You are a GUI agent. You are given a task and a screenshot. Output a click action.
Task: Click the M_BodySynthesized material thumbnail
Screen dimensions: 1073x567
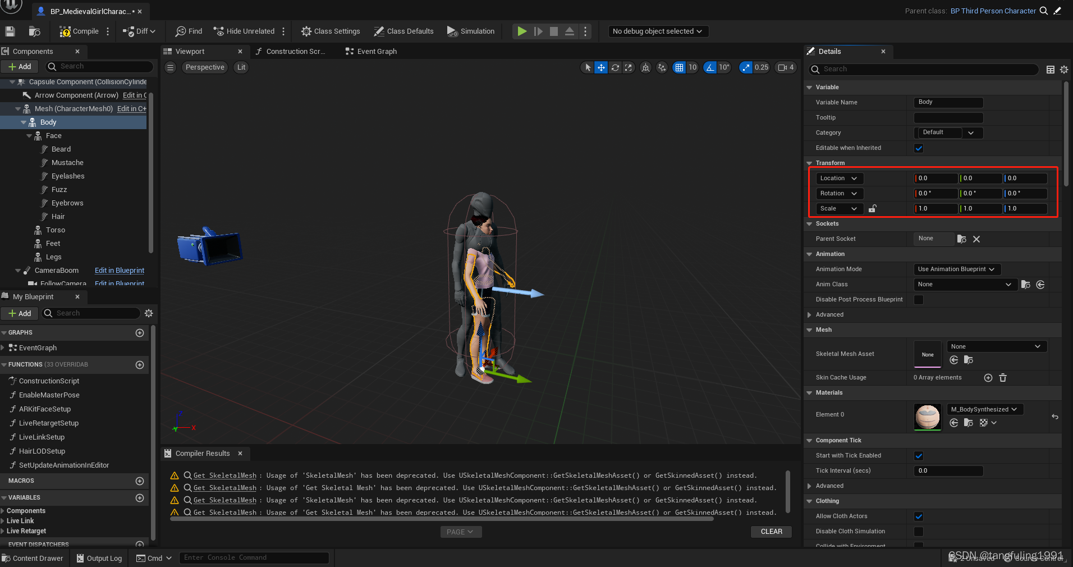[x=928, y=417]
